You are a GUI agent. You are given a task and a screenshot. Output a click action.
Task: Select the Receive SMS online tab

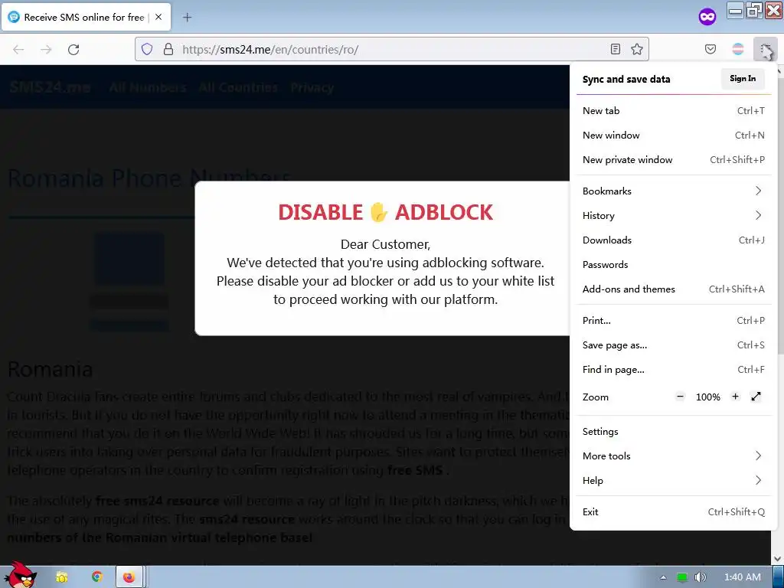coord(86,17)
